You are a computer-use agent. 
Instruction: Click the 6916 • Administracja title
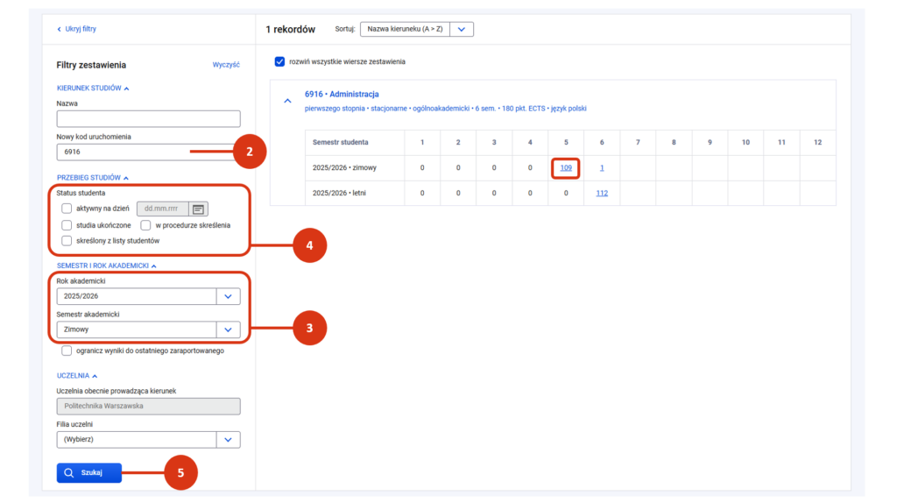[342, 94]
